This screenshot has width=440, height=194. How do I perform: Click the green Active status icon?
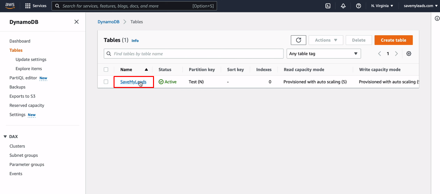click(161, 82)
